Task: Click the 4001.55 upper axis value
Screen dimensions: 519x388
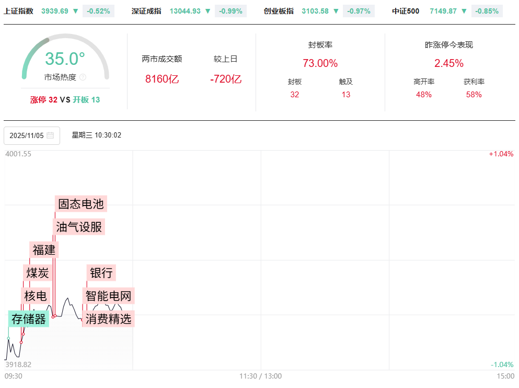Action: coord(18,154)
